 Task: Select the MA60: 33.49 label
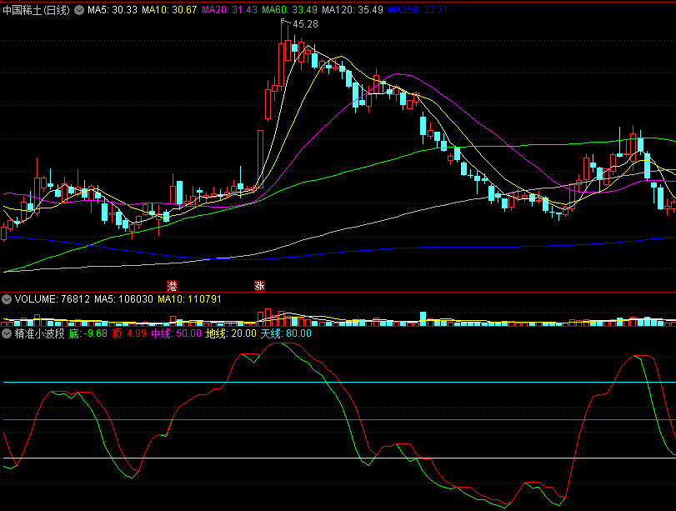click(290, 10)
